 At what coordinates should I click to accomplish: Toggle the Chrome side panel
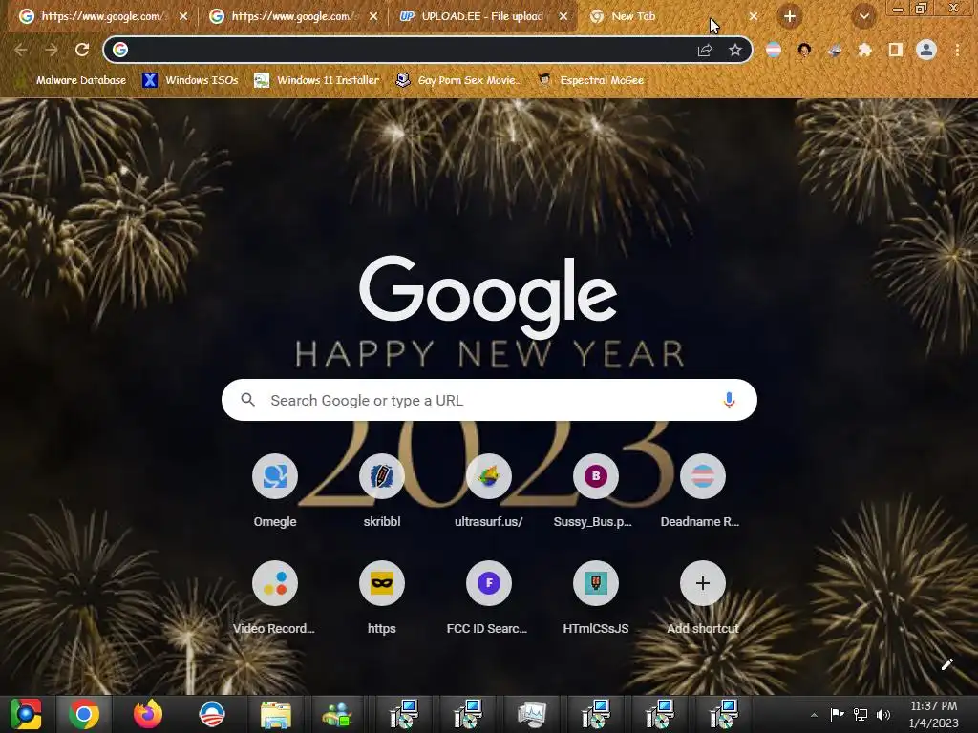point(896,50)
